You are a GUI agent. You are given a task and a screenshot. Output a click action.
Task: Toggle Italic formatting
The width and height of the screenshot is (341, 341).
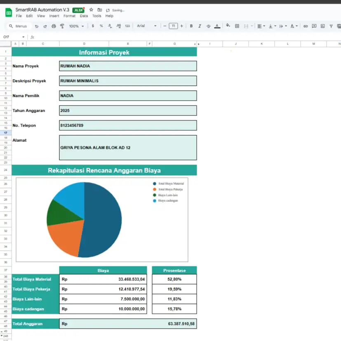tap(200, 26)
